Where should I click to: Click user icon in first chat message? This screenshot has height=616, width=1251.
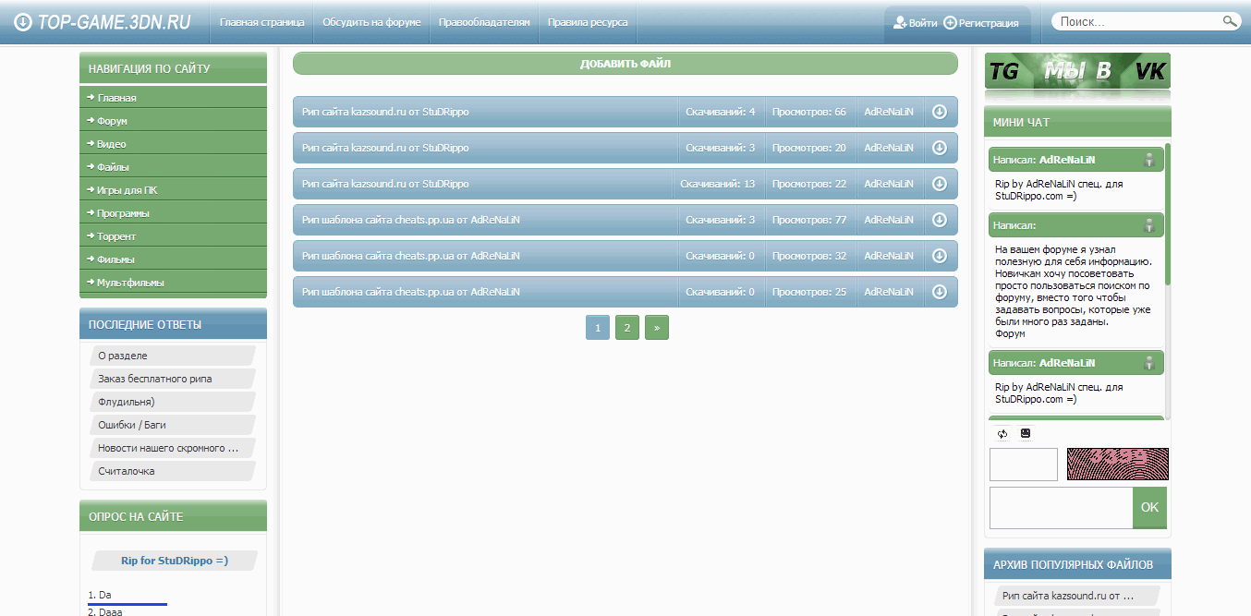(1148, 160)
